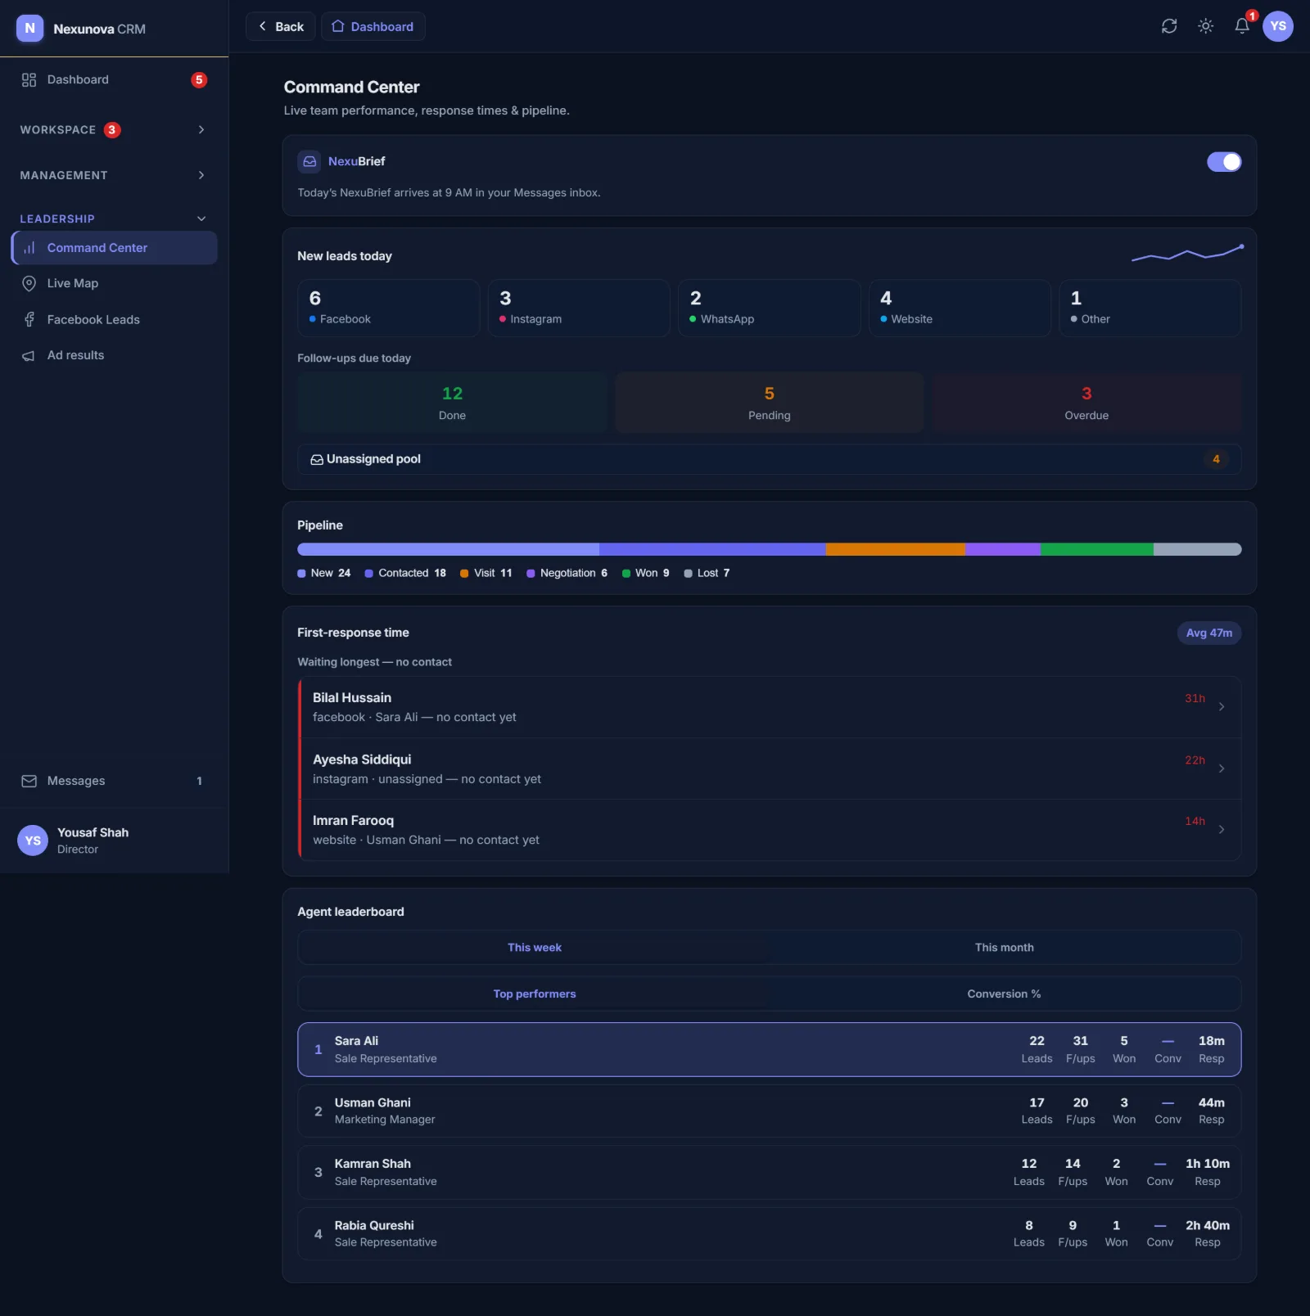
Task: Expand the WORKSPACE section chevron
Action: point(201,130)
